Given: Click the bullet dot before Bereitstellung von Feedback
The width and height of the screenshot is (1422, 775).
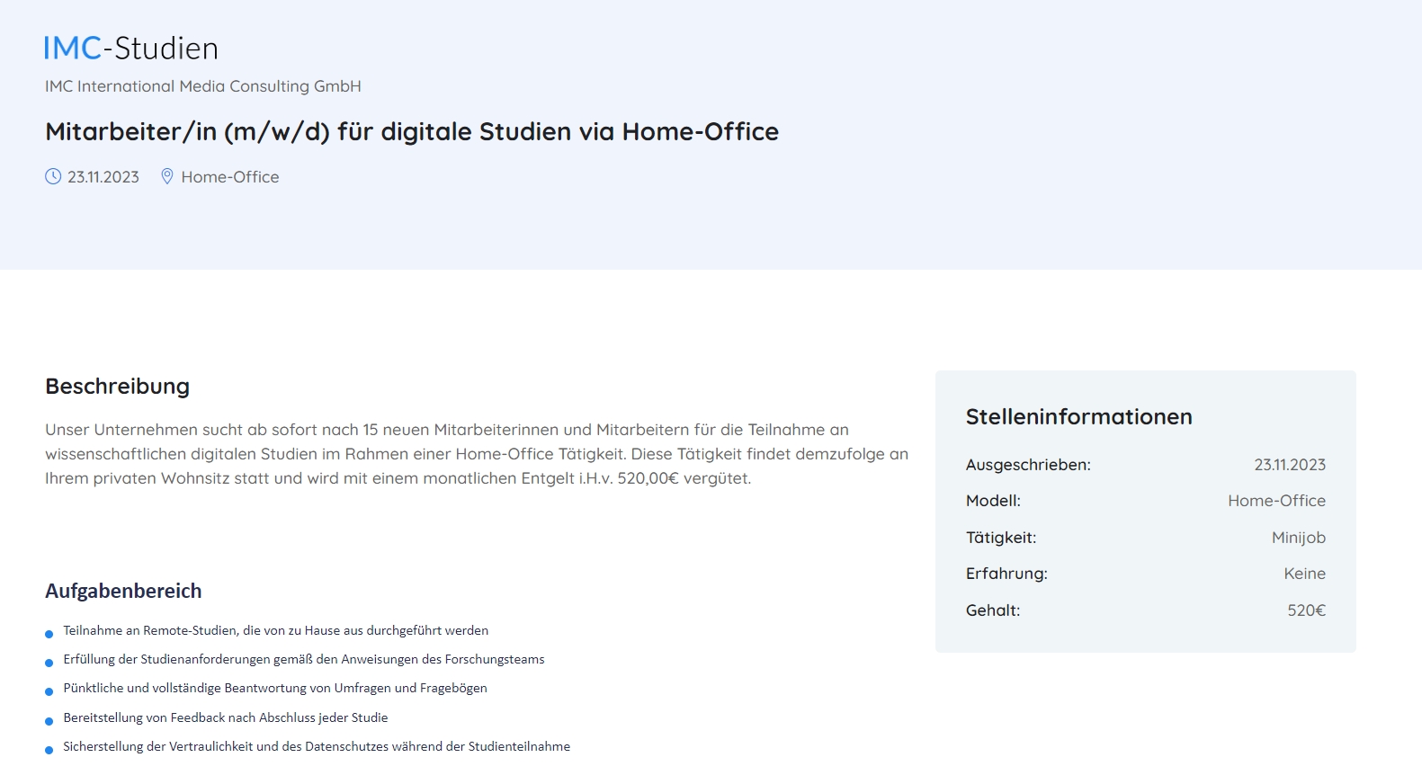Looking at the screenshot, I should pyautogui.click(x=49, y=721).
